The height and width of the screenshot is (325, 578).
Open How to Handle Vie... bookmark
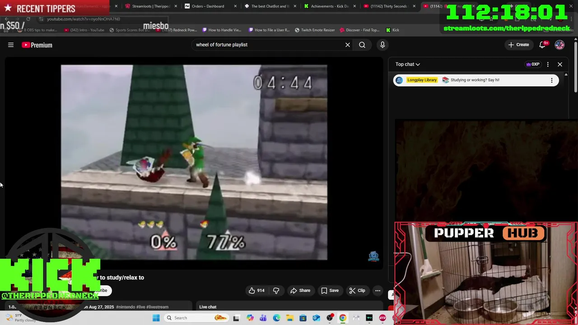tap(222, 30)
